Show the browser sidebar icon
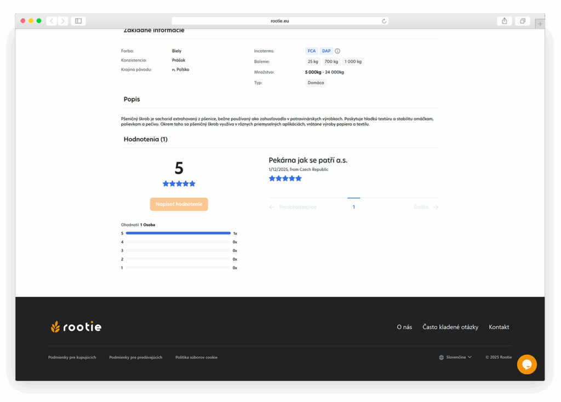Viewport: 561px width, 402px height. click(77, 20)
